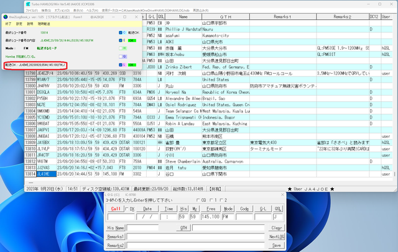This screenshot has height=252, width=398.
Task: Focus the time input field under Time
Action: pyautogui.click(x=169, y=217)
